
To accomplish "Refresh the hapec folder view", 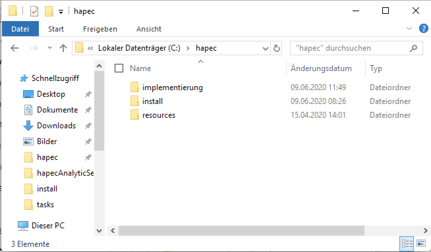I will click(x=277, y=48).
